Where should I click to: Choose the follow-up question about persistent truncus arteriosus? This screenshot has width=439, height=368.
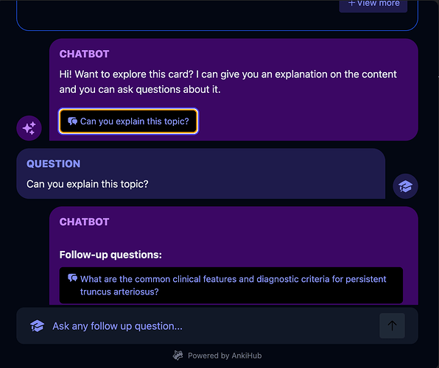click(x=231, y=286)
